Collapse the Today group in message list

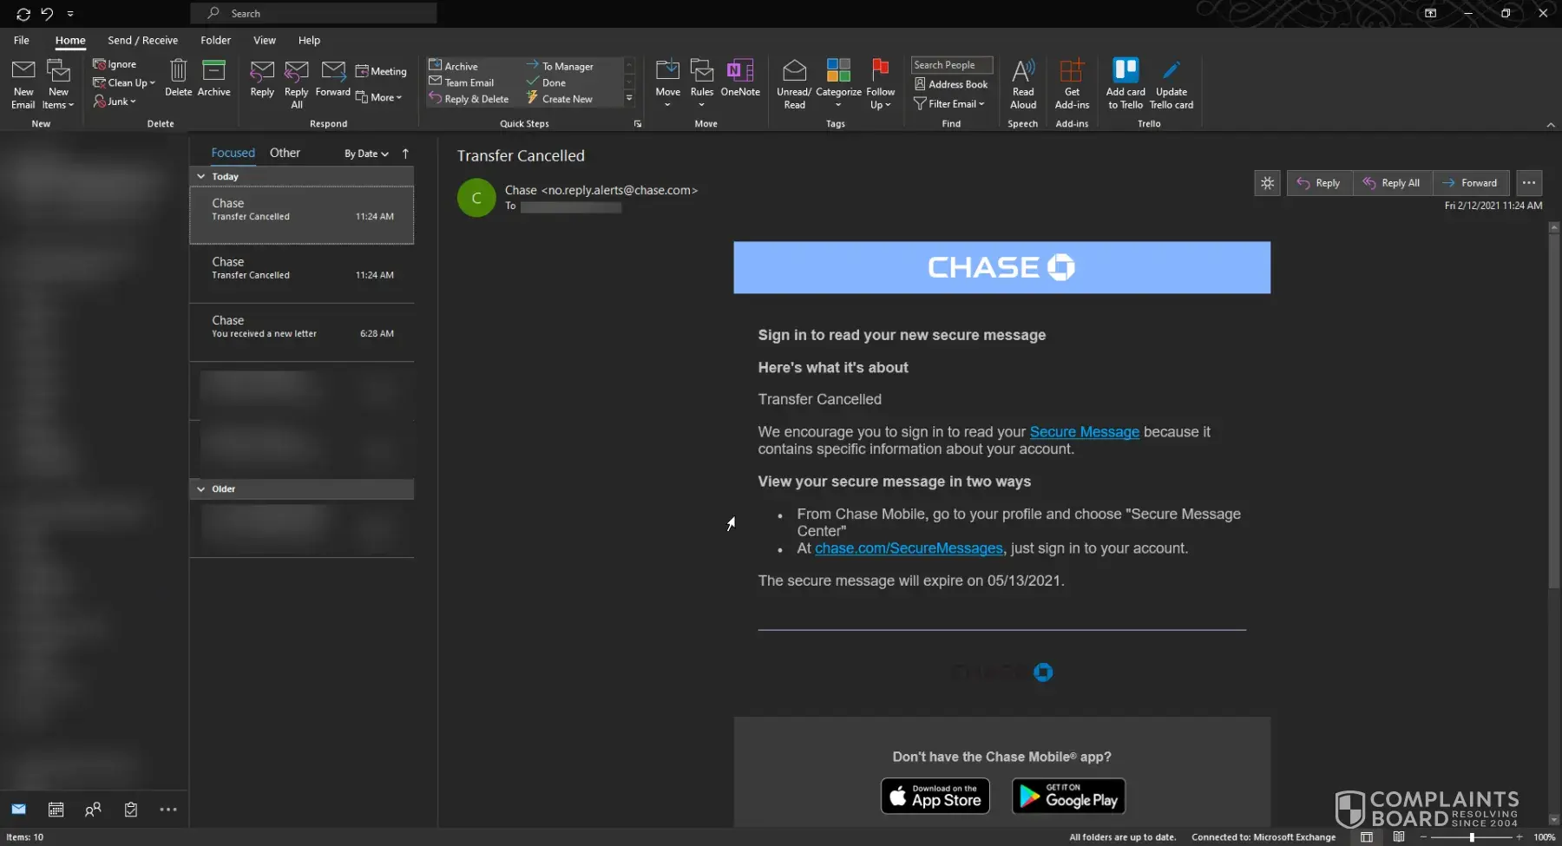[x=201, y=176]
